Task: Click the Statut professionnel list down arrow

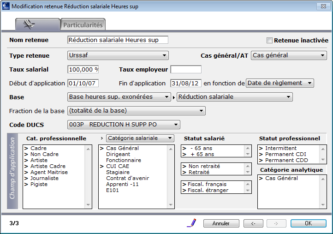Action: (x=323, y=160)
